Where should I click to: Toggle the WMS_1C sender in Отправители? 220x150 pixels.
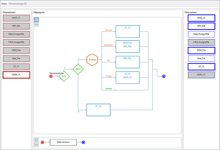pyautogui.click(x=16, y=18)
